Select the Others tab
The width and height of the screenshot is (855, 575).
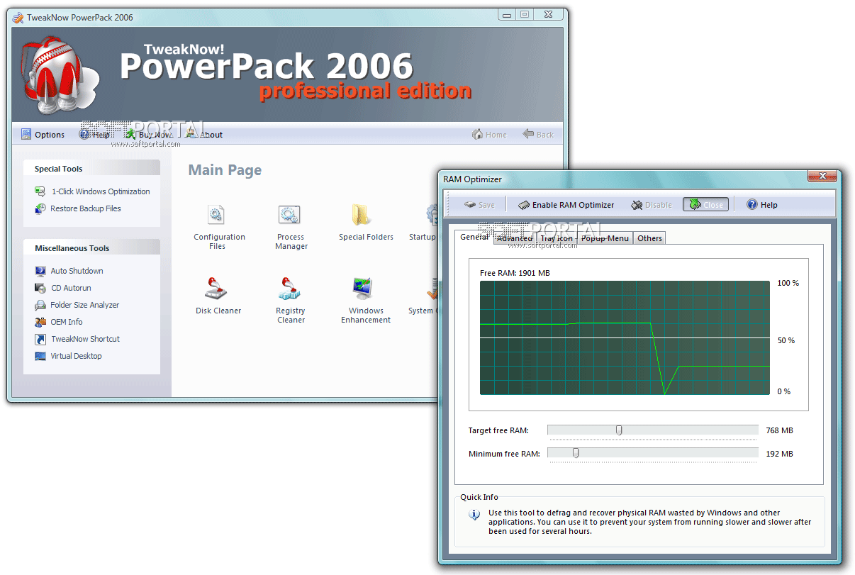pos(649,238)
